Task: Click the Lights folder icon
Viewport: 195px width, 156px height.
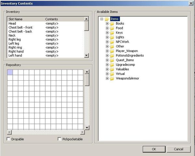Action: pos(112,37)
